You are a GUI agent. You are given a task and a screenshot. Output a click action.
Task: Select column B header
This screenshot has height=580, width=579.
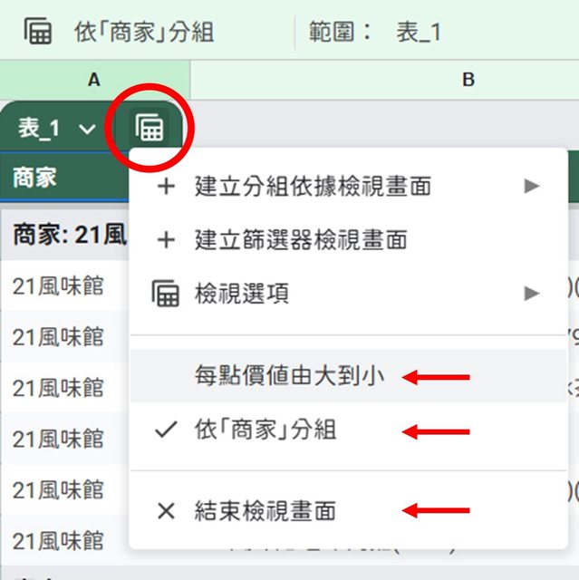(x=468, y=81)
